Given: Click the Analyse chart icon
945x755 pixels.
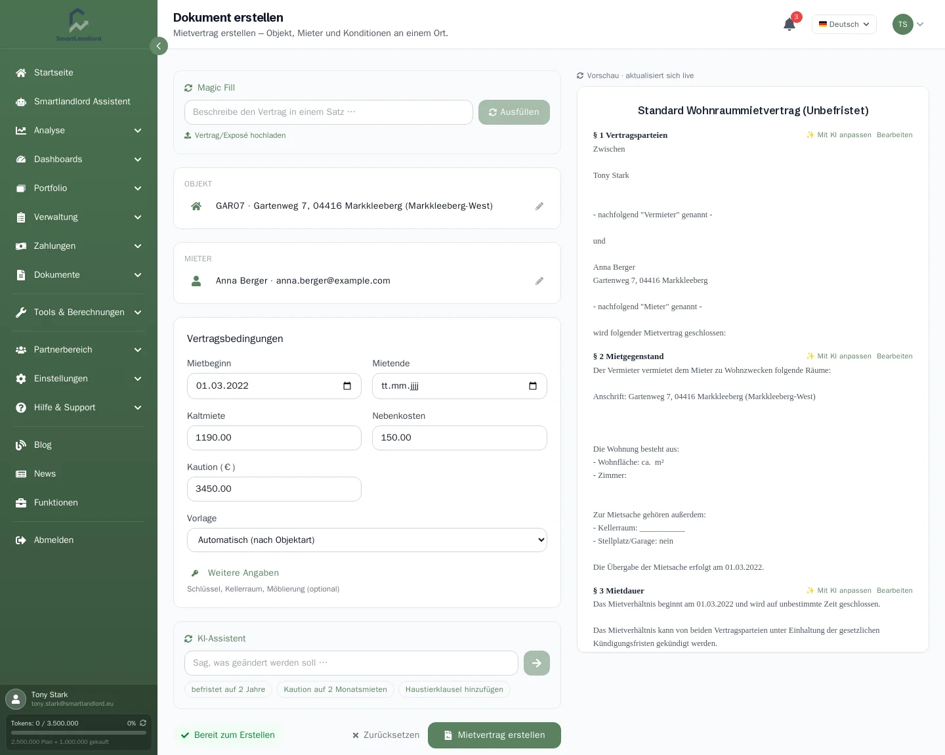Looking at the screenshot, I should 21,131.
